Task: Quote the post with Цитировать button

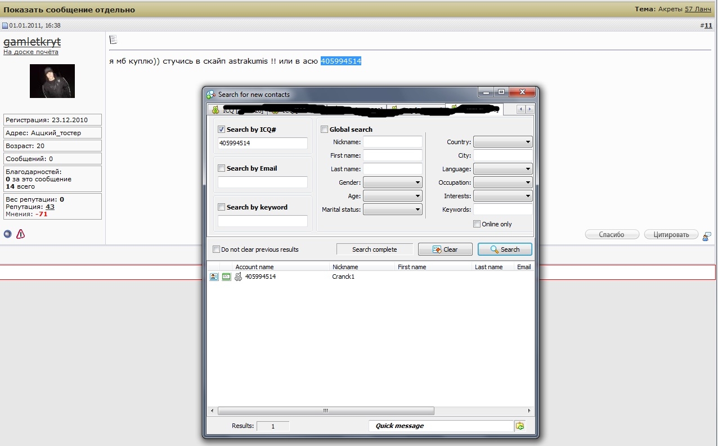Action: click(671, 235)
